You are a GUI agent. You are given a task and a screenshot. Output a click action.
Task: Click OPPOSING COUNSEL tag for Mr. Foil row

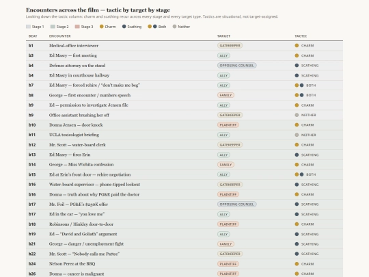click(236, 205)
